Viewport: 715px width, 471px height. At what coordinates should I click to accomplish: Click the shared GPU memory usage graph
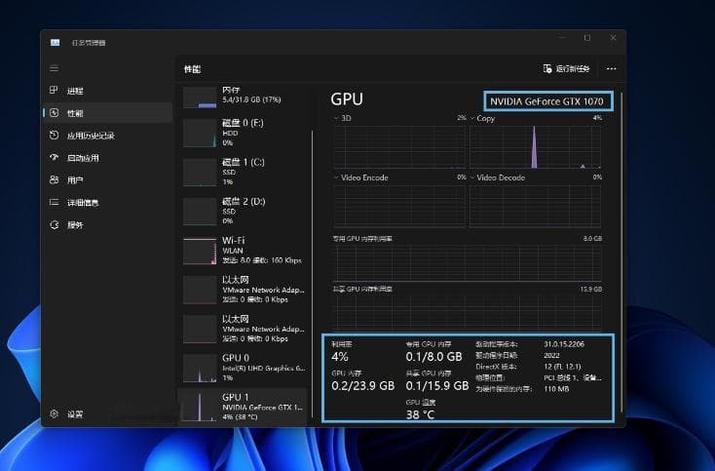(x=468, y=312)
